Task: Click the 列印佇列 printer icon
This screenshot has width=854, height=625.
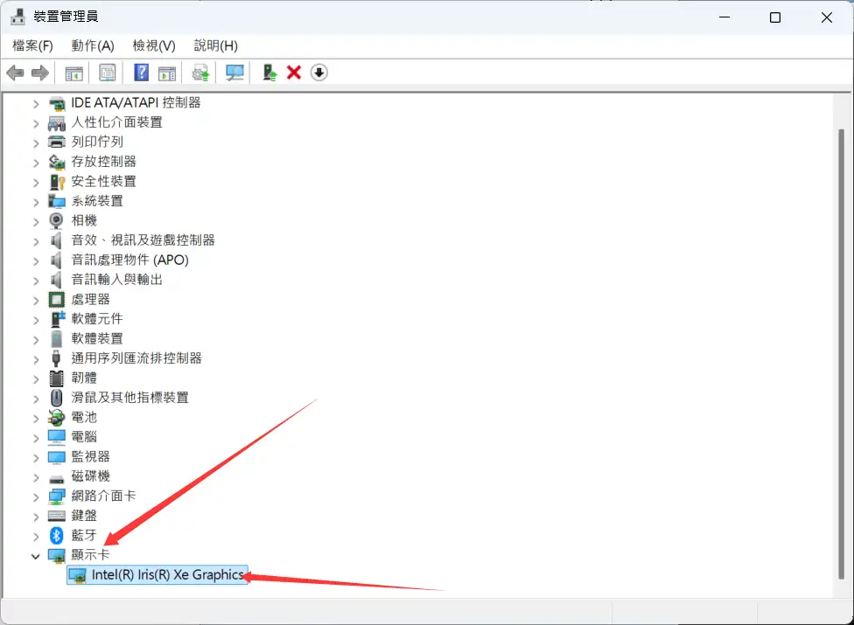Action: (x=57, y=142)
